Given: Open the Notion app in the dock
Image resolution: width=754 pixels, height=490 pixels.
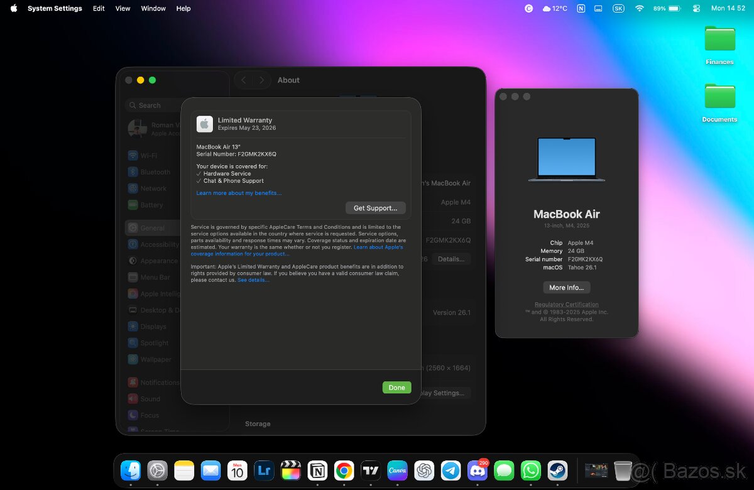Looking at the screenshot, I should pyautogui.click(x=317, y=471).
